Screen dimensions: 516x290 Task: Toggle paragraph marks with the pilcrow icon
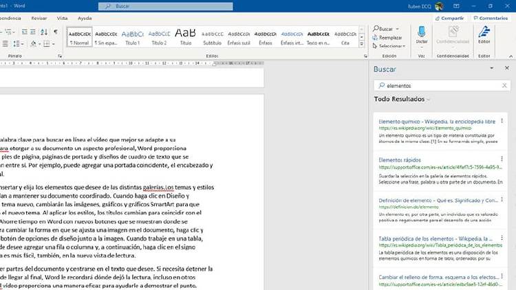(x=55, y=32)
